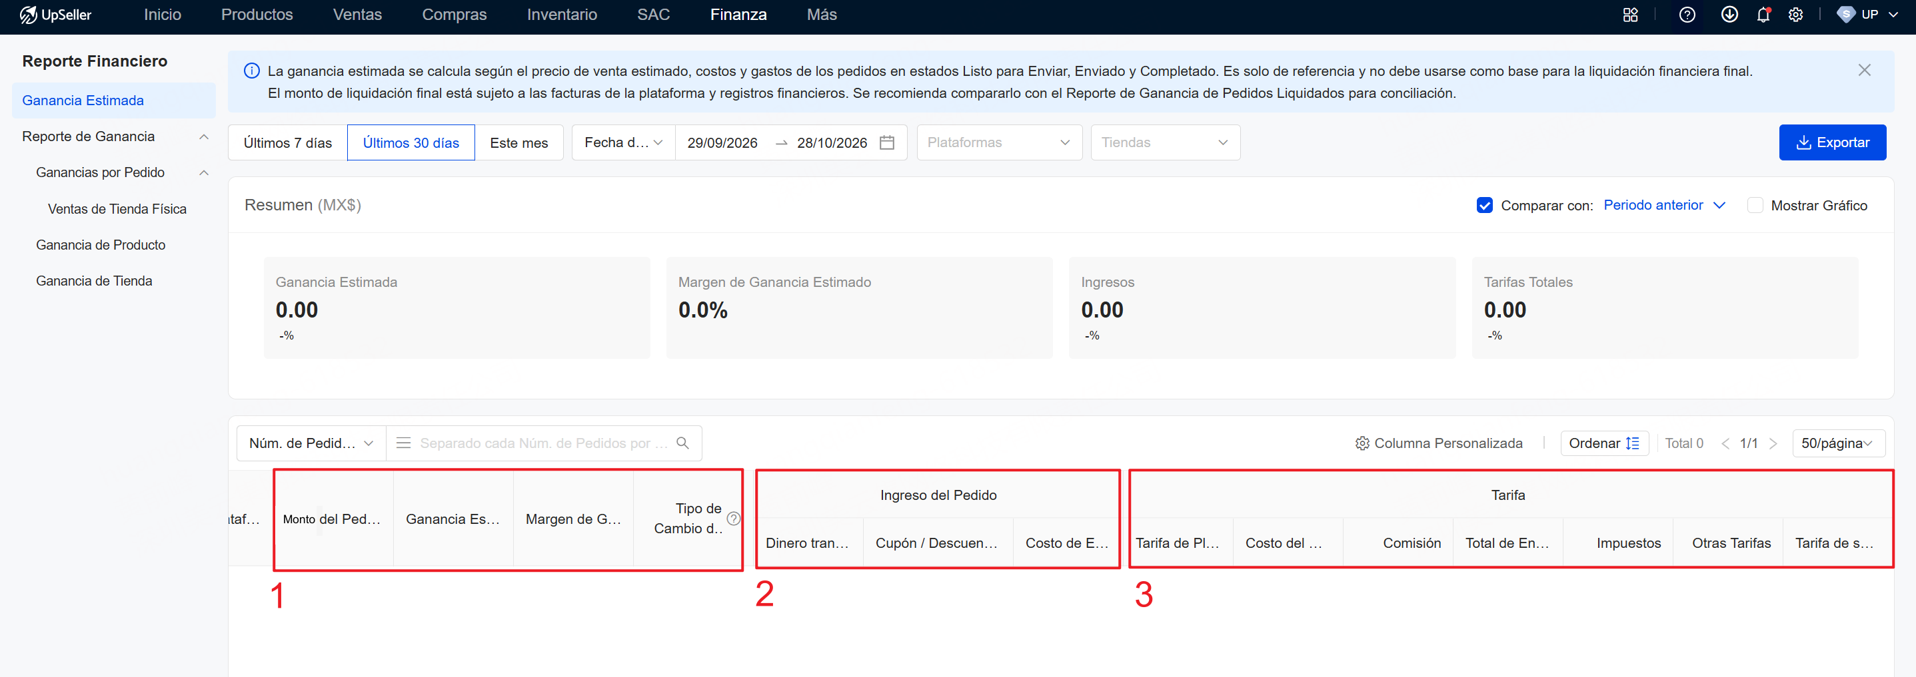
Task: Open the Plataformas dropdown
Action: pos(999,142)
